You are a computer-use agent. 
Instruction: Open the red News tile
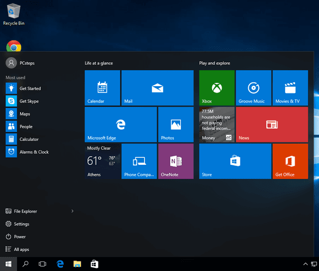coord(272,124)
